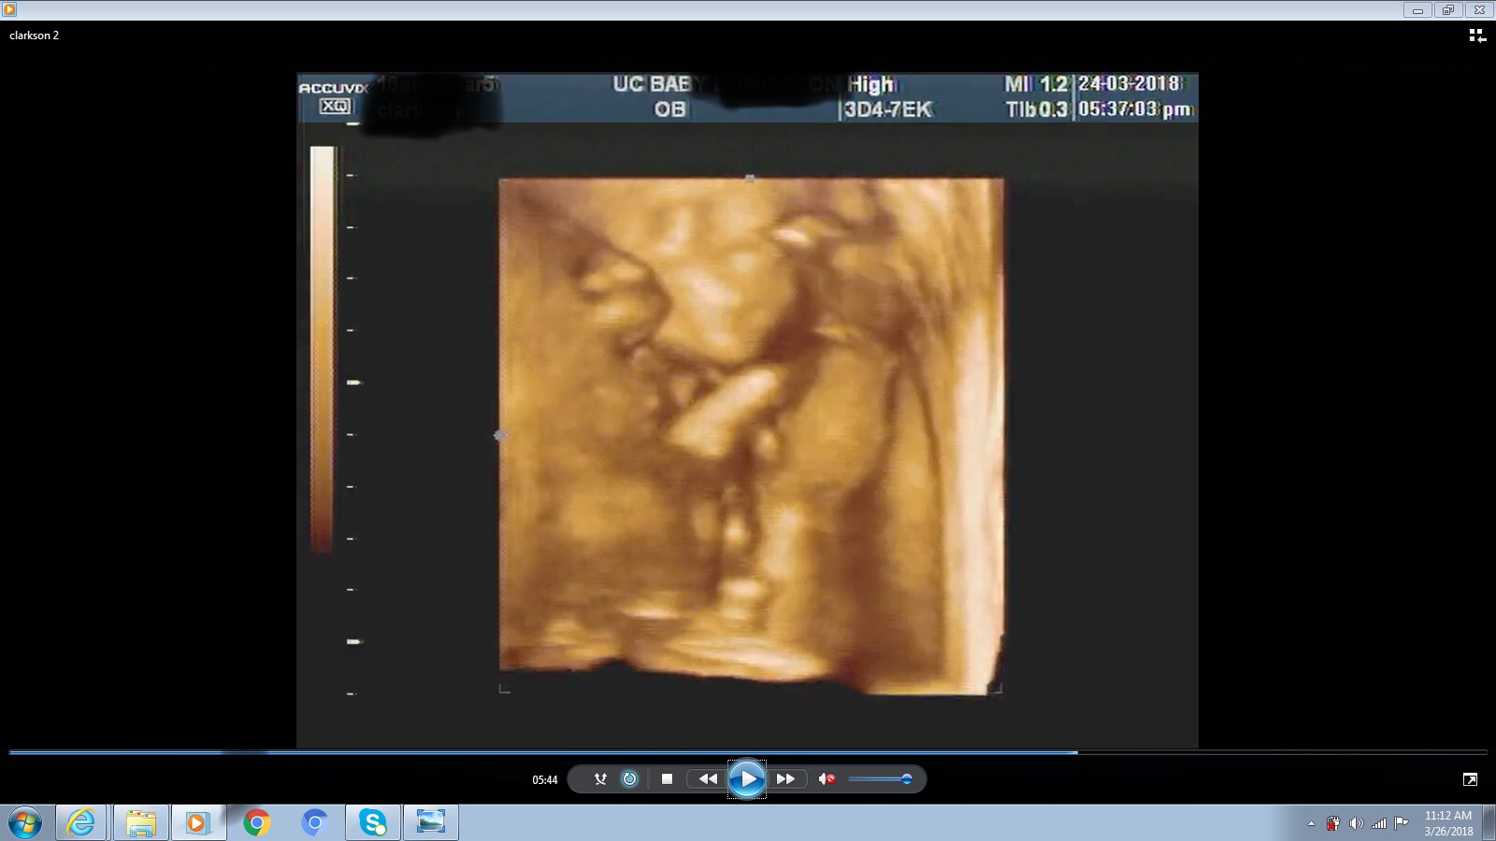The image size is (1496, 841).
Task: Click the Windows Start button
Action: 25,822
